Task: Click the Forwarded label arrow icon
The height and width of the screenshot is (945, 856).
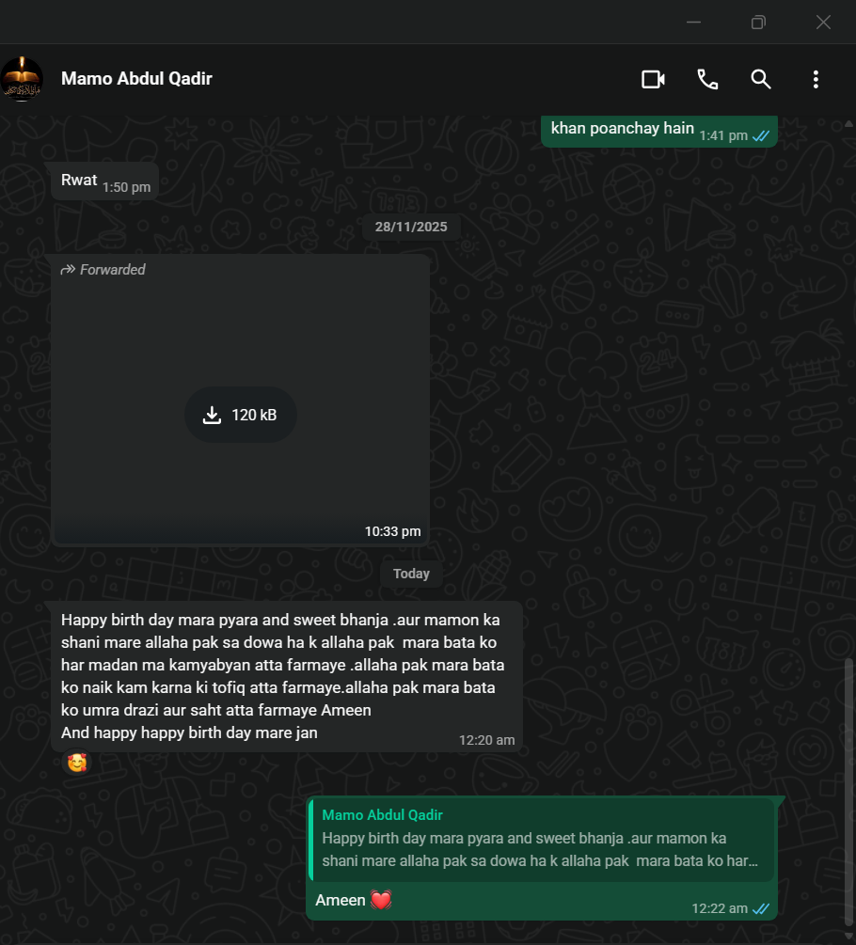Action: [68, 270]
